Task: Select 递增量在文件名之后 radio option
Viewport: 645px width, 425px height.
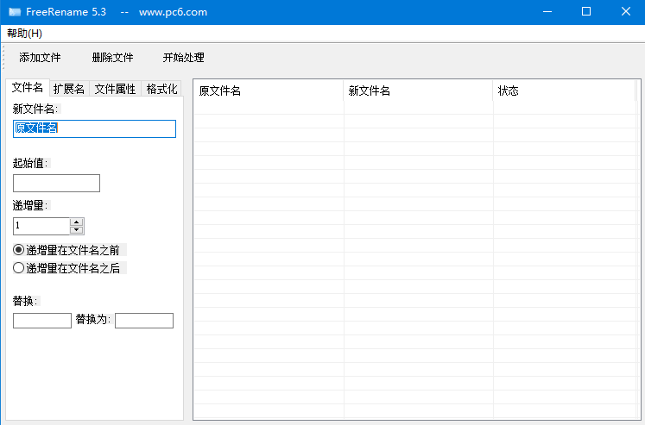Action: 19,268
